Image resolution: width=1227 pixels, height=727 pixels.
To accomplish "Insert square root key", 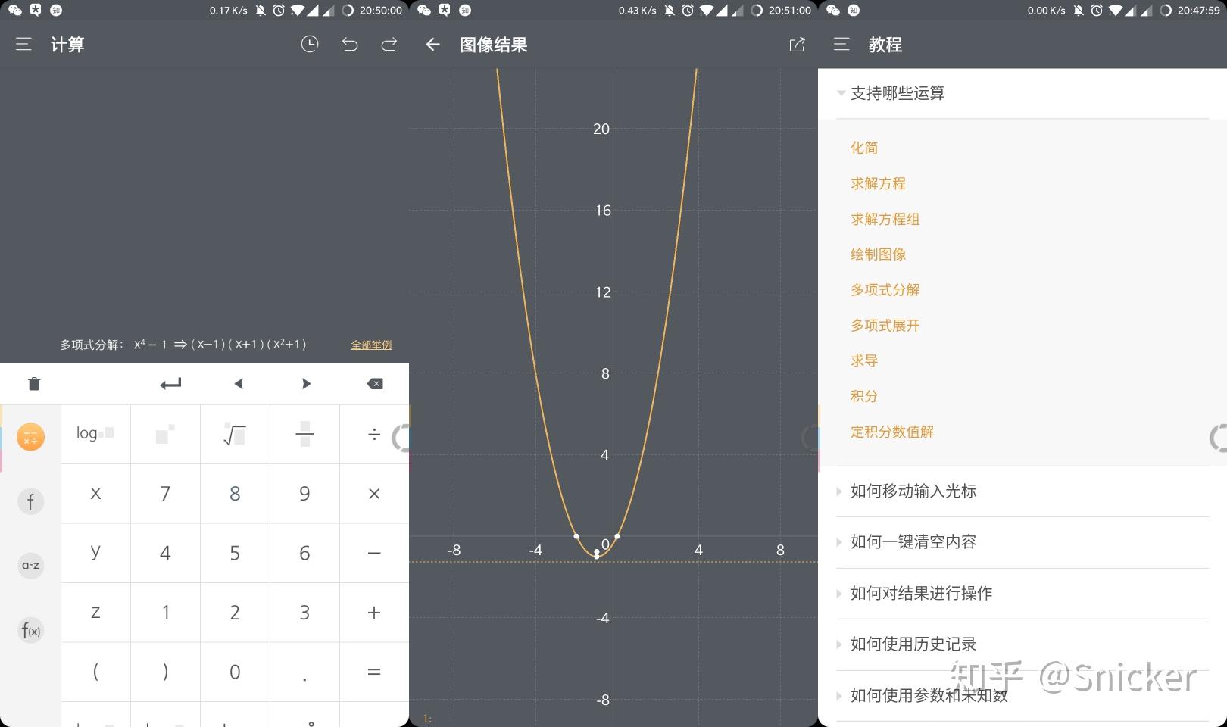I will pyautogui.click(x=235, y=434).
